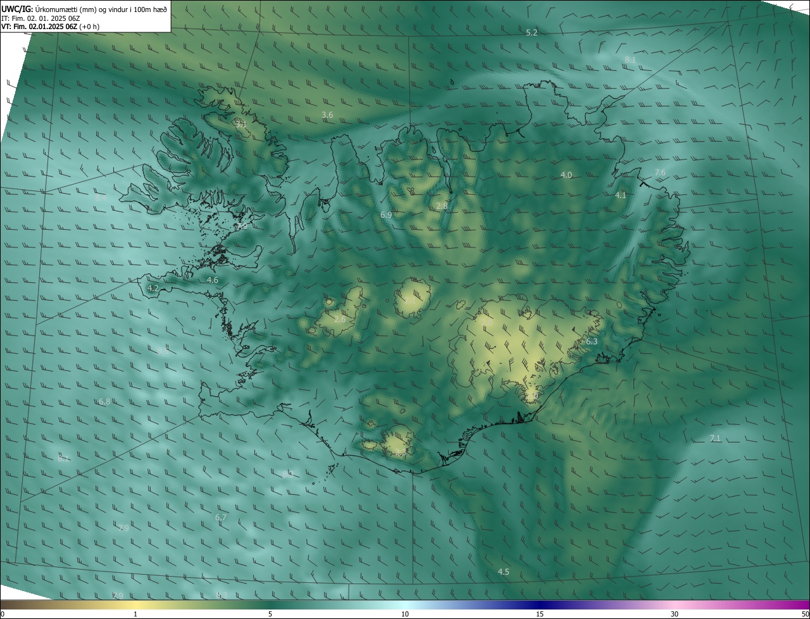
Task: Click the '6.7' value label over the ocean
Action: (x=221, y=517)
